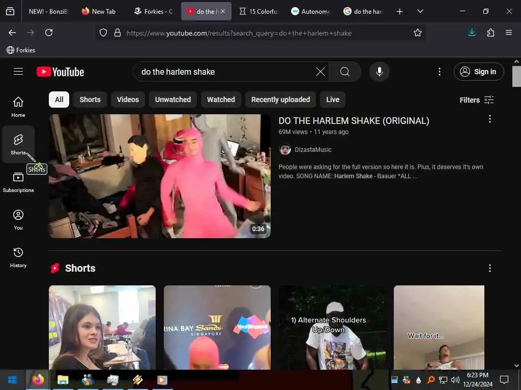
Task: Open History in the sidebar
Action: (x=18, y=257)
